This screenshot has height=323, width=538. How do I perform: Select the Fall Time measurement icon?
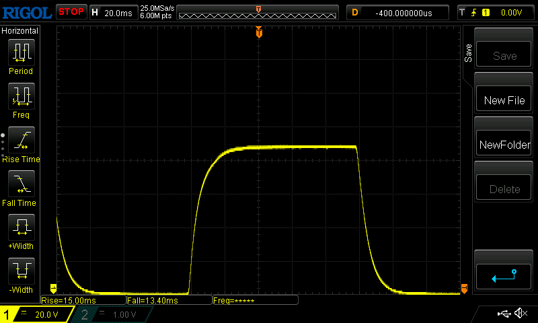tap(22, 184)
